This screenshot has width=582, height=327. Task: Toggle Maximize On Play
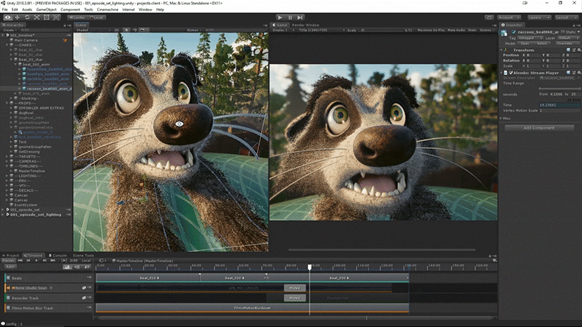(431, 30)
